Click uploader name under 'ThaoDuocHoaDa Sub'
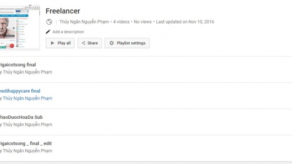 (x=27, y=124)
